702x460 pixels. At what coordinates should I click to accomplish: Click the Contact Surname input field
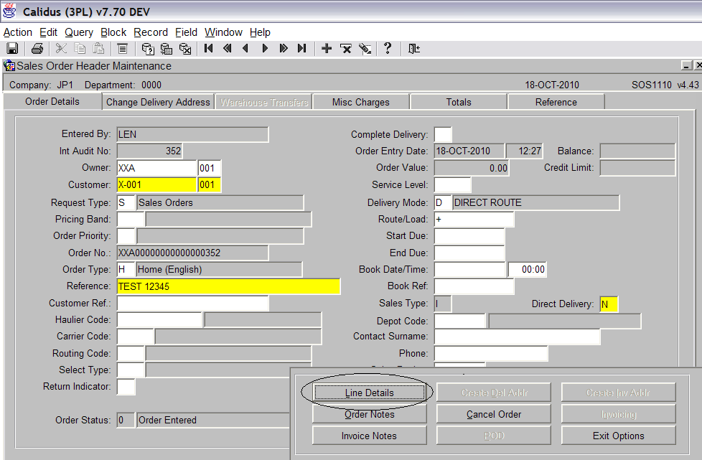click(x=517, y=337)
